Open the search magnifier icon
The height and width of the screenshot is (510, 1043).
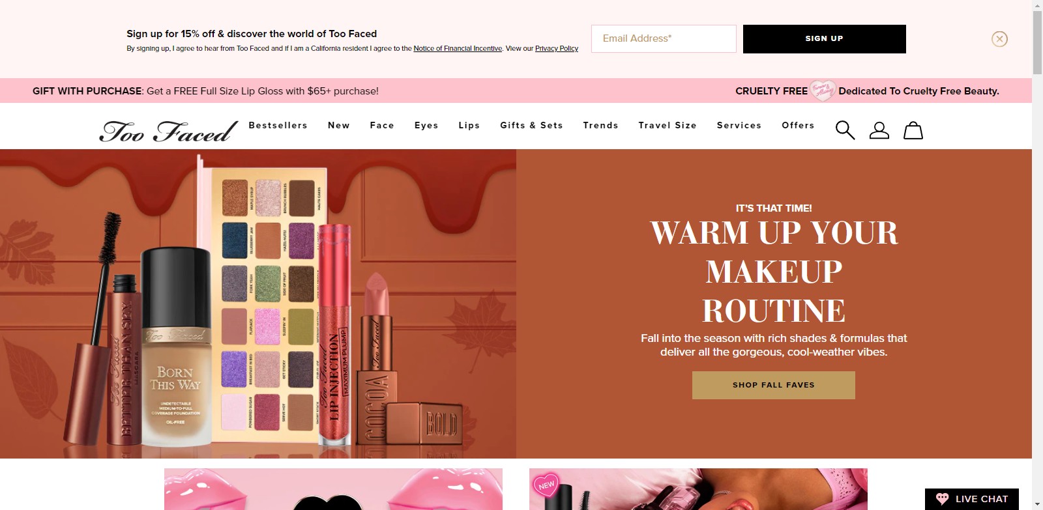point(845,130)
